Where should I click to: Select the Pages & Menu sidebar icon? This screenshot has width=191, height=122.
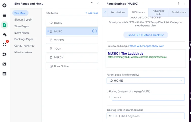(x=4, y=25)
